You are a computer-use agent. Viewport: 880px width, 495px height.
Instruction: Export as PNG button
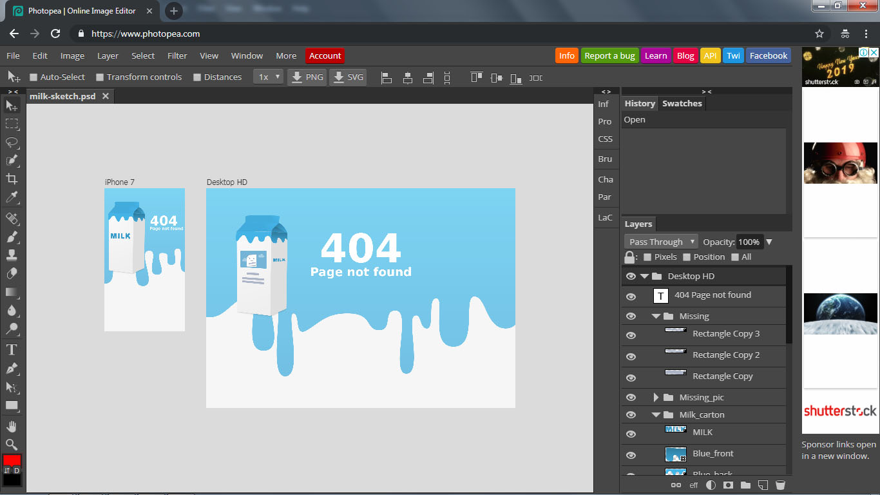click(307, 77)
